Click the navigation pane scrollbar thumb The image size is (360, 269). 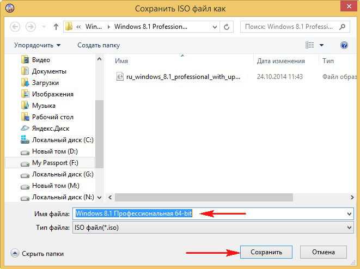click(x=99, y=134)
